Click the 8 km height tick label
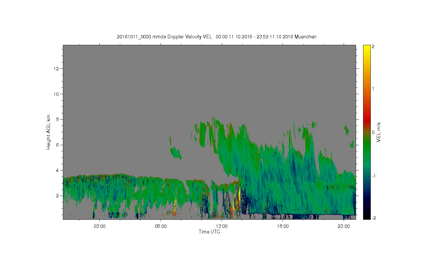Screen dimensions: 441x264 (x=58, y=119)
